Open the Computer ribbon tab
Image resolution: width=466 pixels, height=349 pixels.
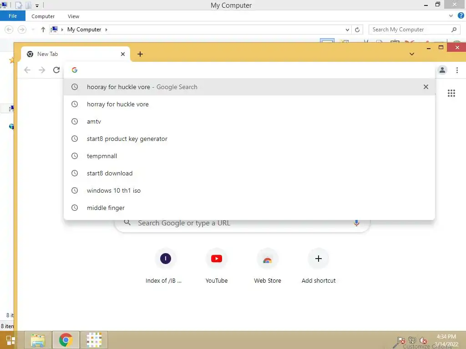tap(43, 16)
